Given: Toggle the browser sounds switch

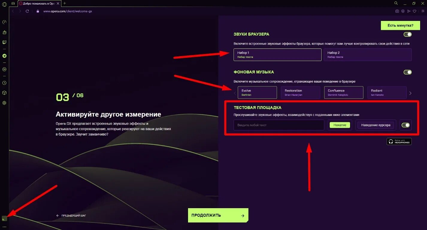Looking at the screenshot, I should pos(408,34).
